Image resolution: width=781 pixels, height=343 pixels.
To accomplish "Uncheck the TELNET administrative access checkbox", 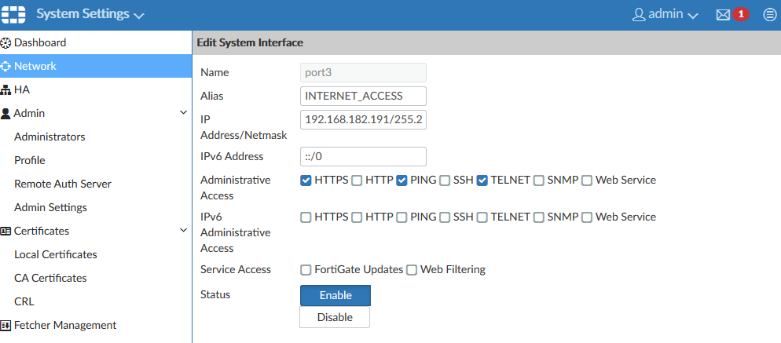I will (482, 181).
